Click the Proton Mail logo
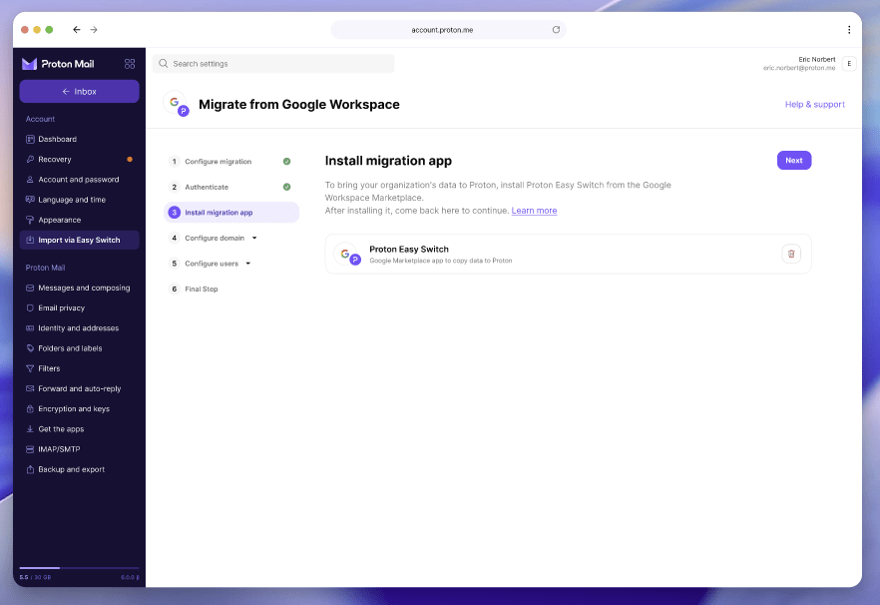Screen dimensions: 880x605 point(58,64)
